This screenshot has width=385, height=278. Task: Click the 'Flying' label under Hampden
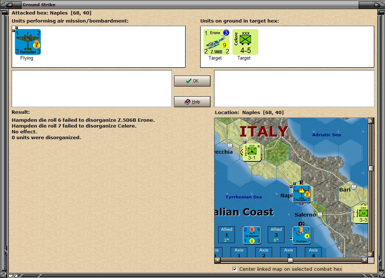[x=27, y=58]
